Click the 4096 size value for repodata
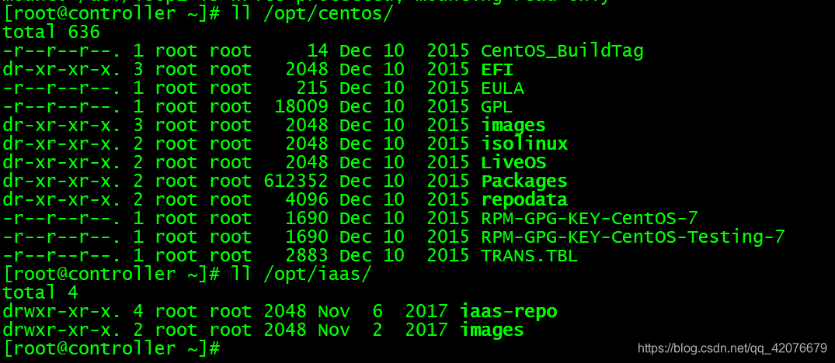 pos(307,200)
